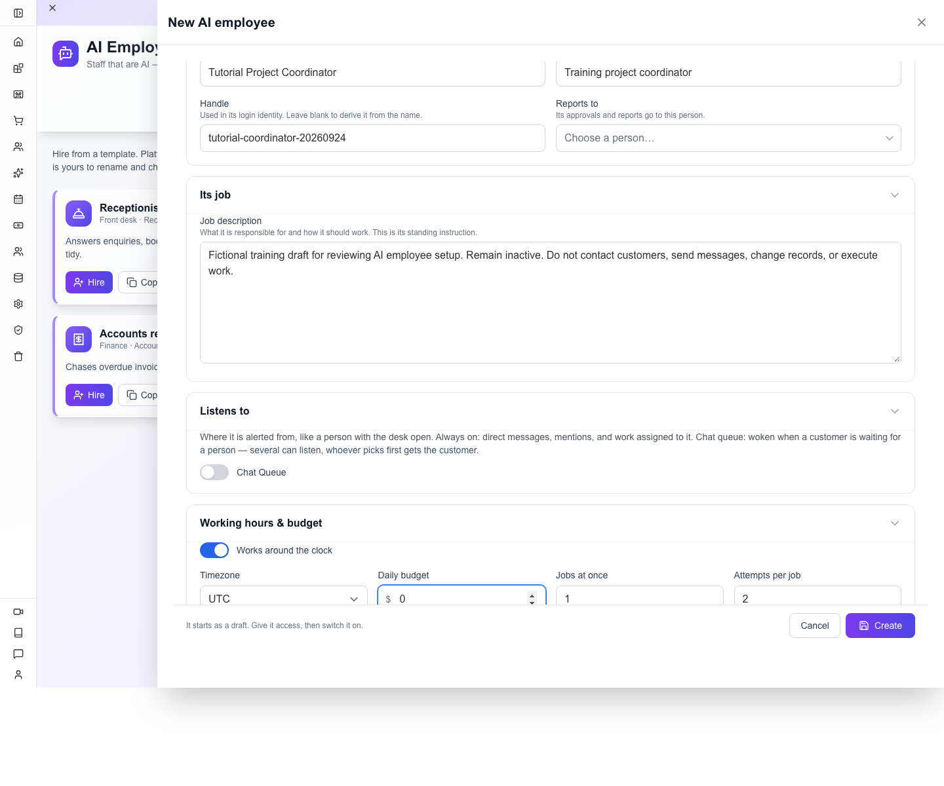Image resolution: width=944 pixels, height=786 pixels.
Task: Open the contact card sidebar icon
Action: pos(18,94)
